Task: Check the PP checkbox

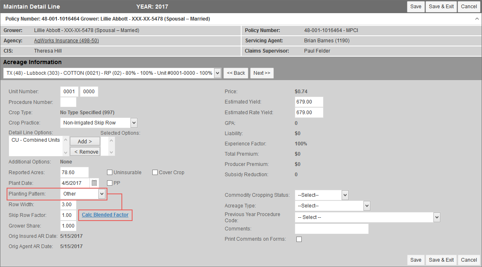Action: click(110, 183)
